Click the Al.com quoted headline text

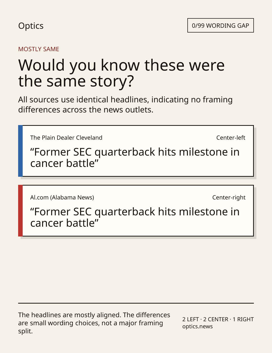135,217
